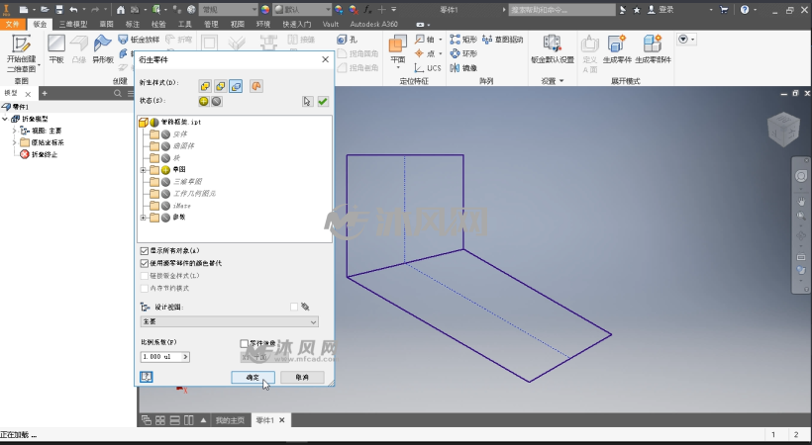The width and height of the screenshot is (812, 445).
Task: Switch to the Vault ribbon tab
Action: 330,24
